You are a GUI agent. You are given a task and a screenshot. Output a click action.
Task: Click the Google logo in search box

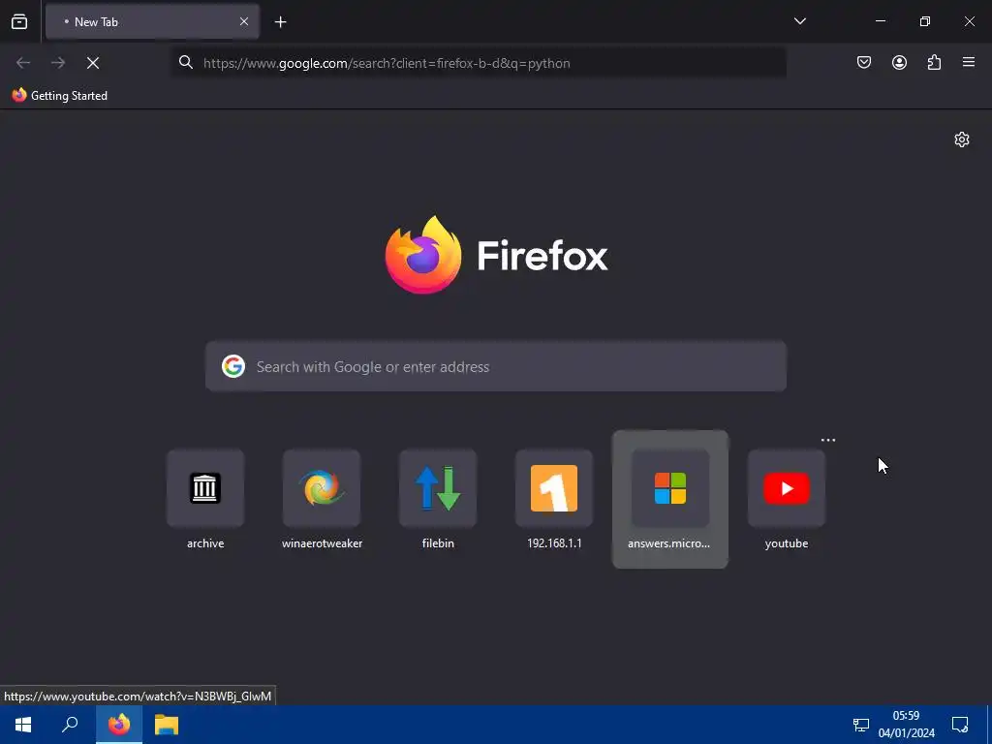coord(233,366)
